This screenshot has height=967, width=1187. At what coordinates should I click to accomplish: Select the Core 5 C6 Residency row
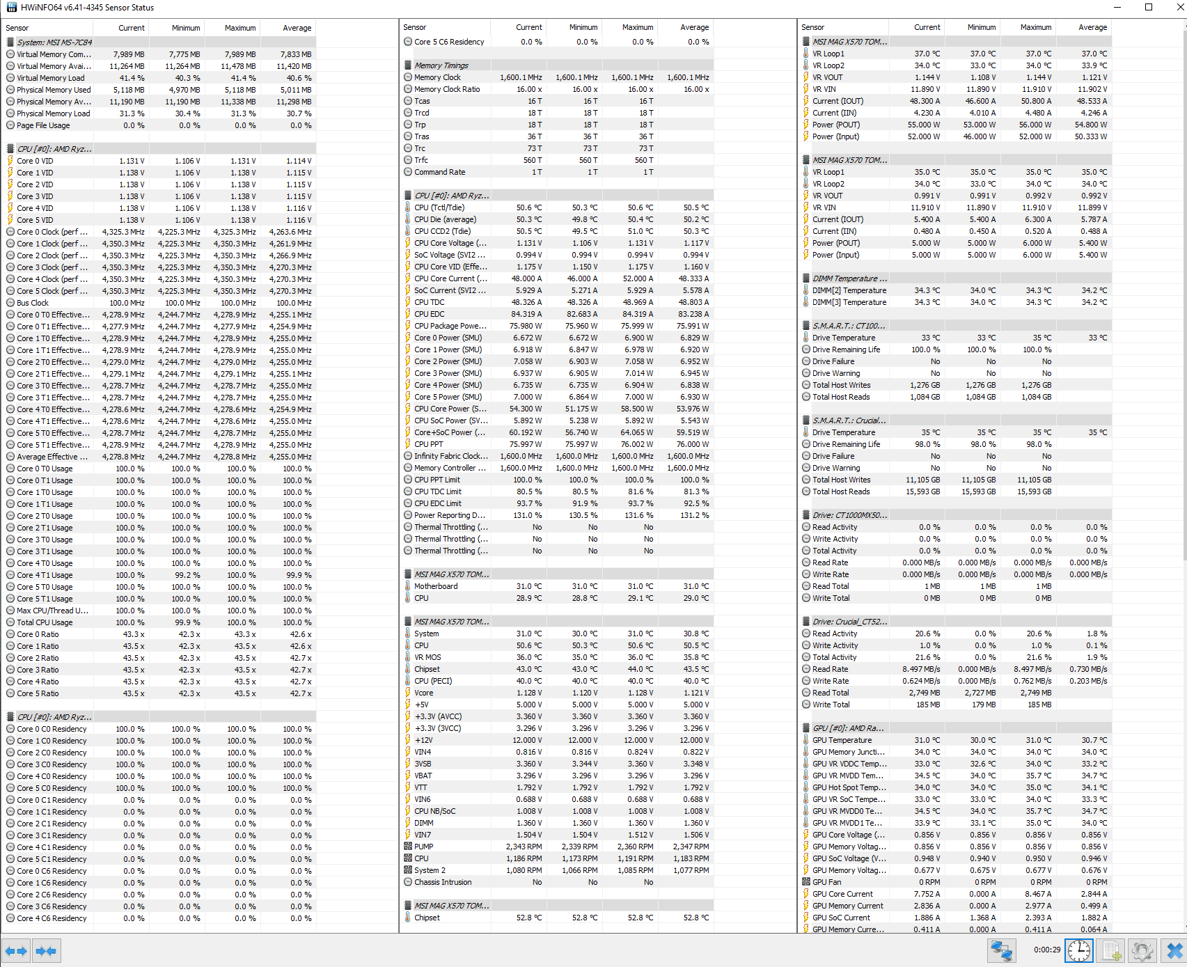click(558, 42)
